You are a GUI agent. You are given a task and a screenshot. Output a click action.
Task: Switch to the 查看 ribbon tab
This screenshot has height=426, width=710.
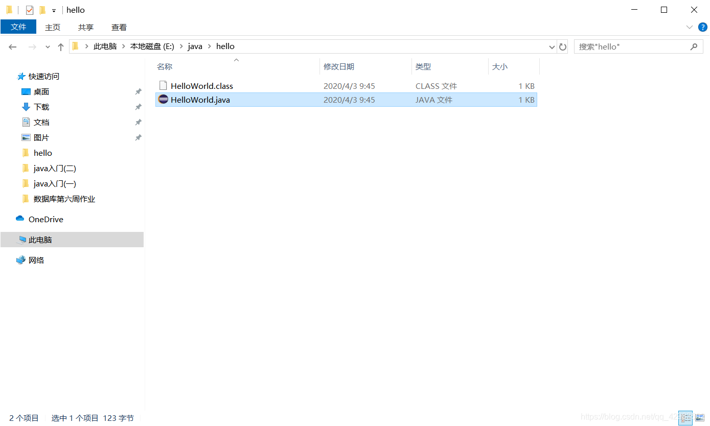[x=119, y=27]
